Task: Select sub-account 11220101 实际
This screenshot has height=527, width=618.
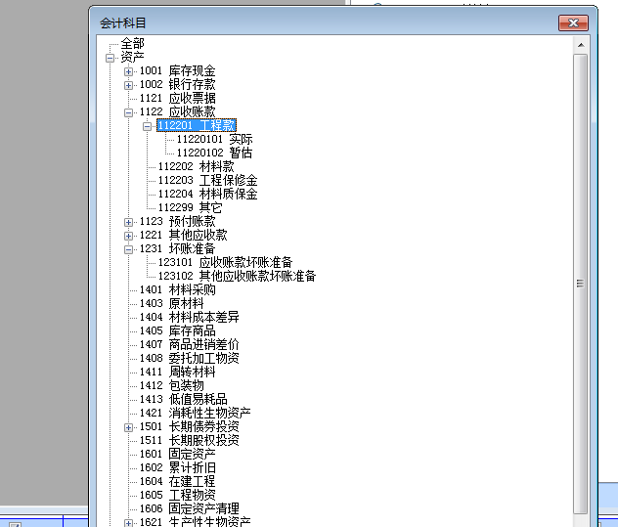Action: pyautogui.click(x=214, y=139)
